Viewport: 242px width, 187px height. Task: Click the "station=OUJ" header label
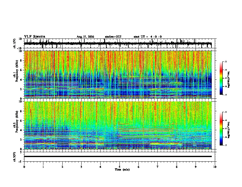[x=113, y=37]
